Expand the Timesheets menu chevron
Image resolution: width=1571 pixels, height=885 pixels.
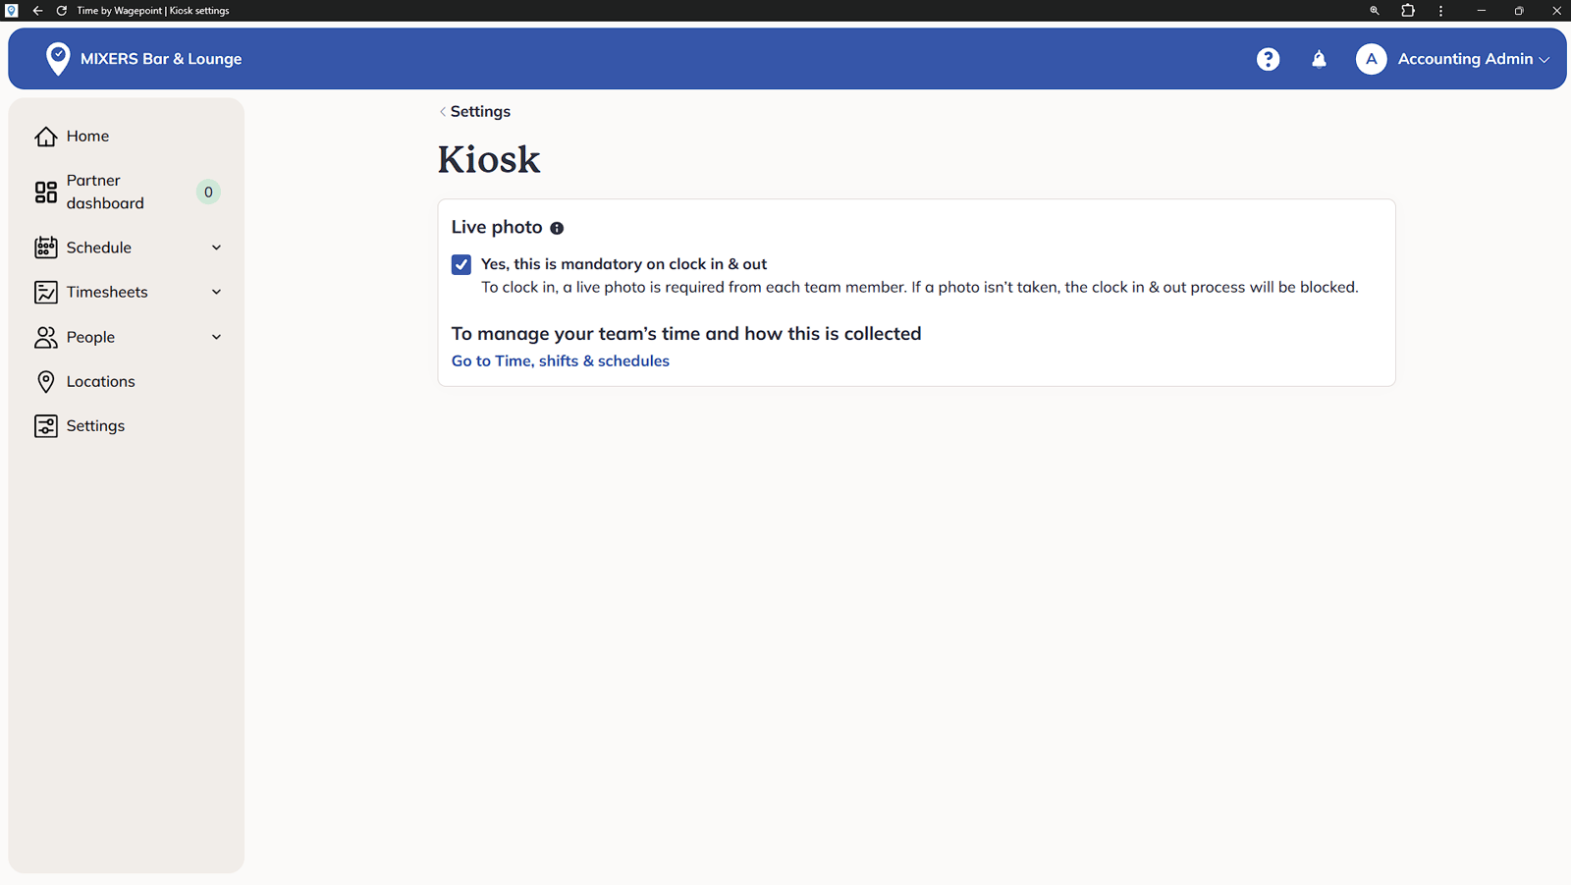pyautogui.click(x=216, y=292)
